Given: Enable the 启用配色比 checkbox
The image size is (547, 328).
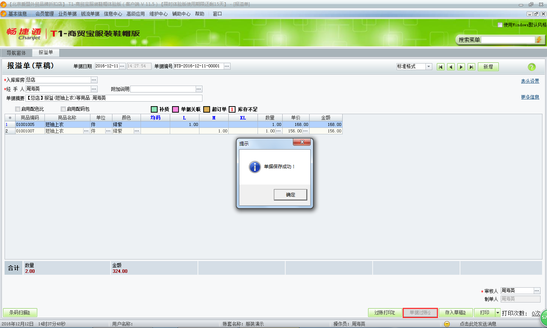Looking at the screenshot, I should (x=17, y=109).
